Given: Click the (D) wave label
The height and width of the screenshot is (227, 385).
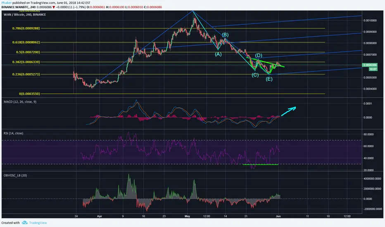Looking at the screenshot, I should tap(259, 55).
